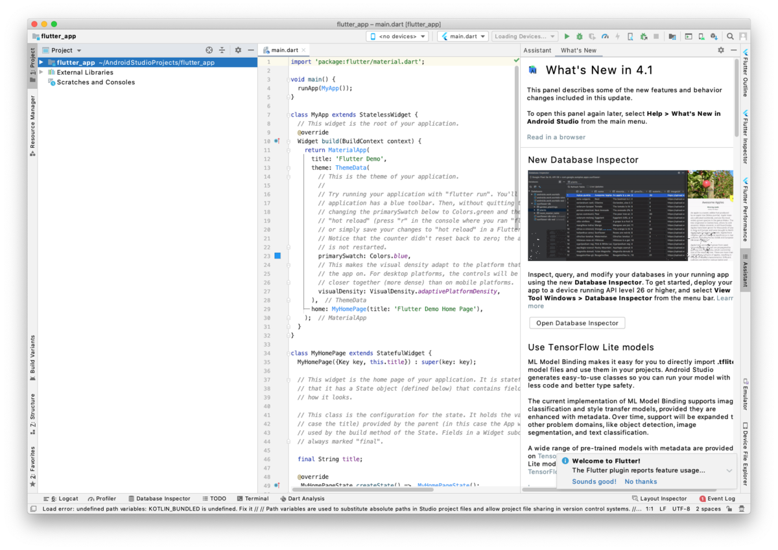Open the Terminal tool window

[252, 499]
